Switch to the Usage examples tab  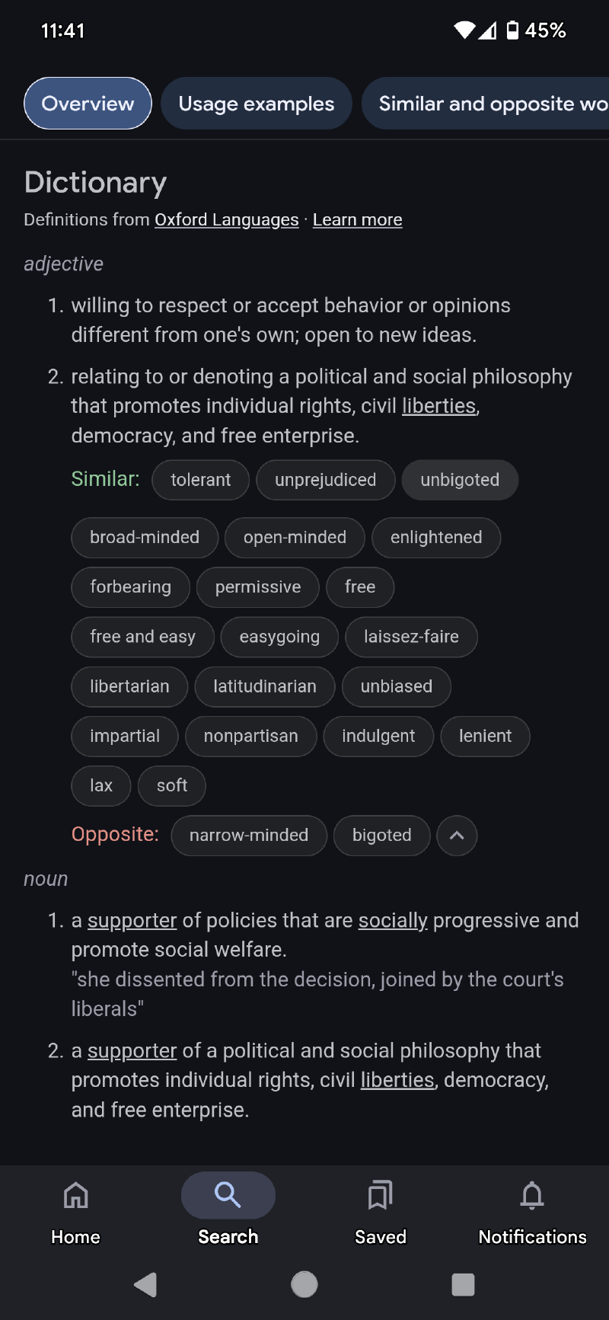pos(256,103)
